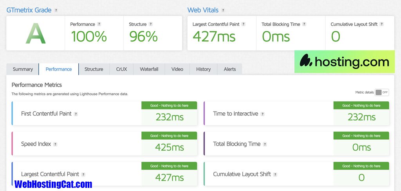The image size is (401, 191).
Task: Click the Speed Index label
Action: [x=36, y=144]
